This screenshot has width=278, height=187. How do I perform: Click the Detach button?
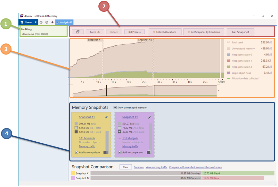(114, 32)
